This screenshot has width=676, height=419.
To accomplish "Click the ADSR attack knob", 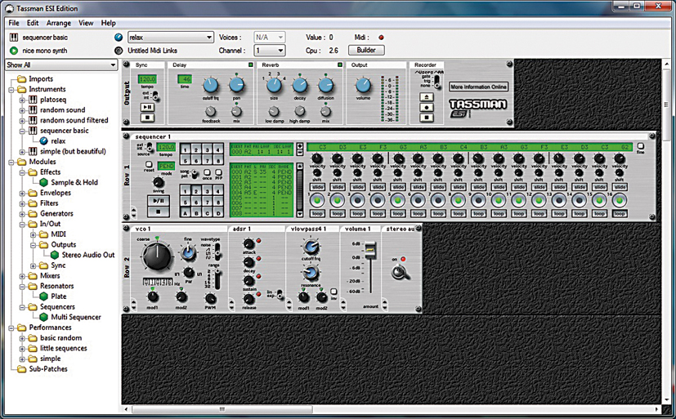I will [248, 243].
